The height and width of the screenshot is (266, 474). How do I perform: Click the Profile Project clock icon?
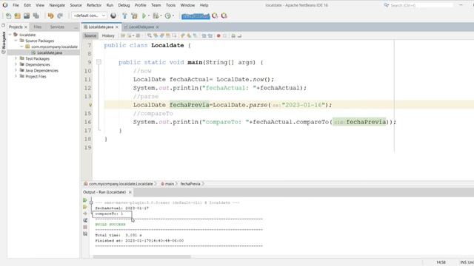tap(168, 16)
